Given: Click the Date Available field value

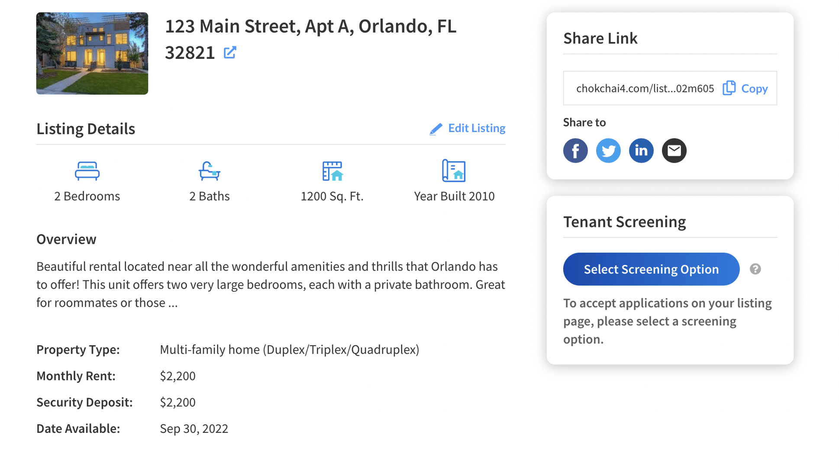Looking at the screenshot, I should [x=194, y=429].
